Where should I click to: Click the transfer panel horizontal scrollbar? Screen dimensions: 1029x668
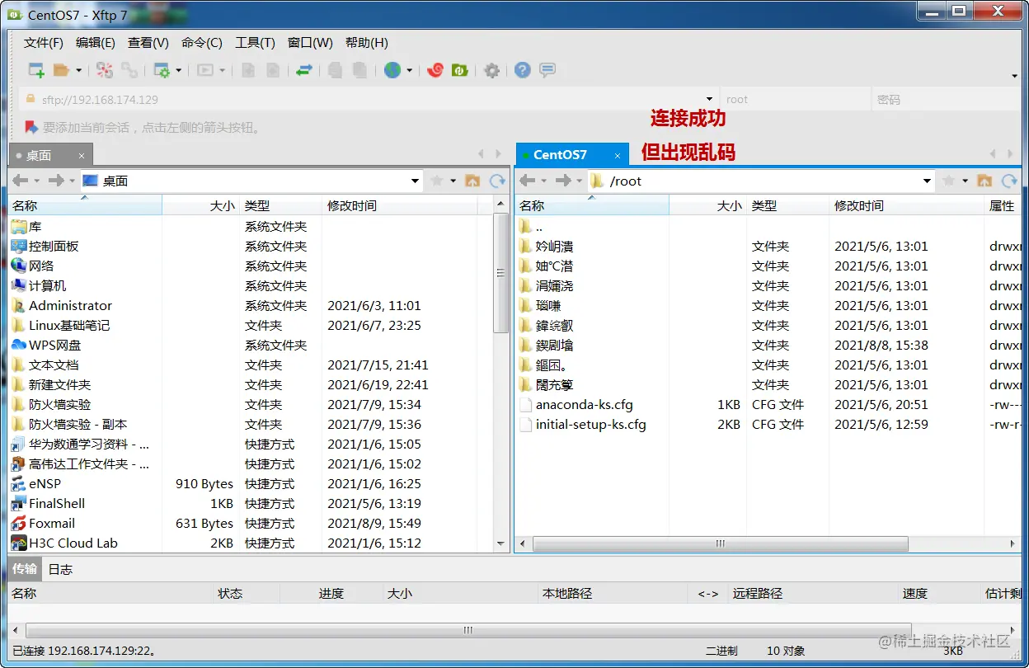pyautogui.click(x=468, y=630)
